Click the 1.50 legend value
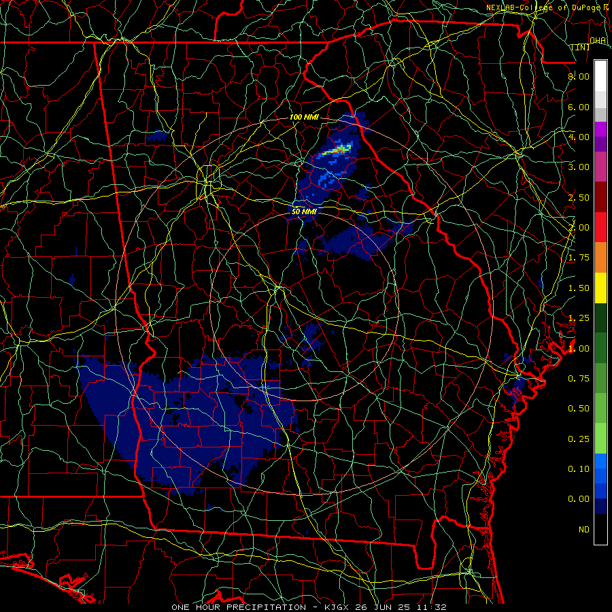Image resolution: width=612 pixels, height=612 pixels. [x=579, y=288]
